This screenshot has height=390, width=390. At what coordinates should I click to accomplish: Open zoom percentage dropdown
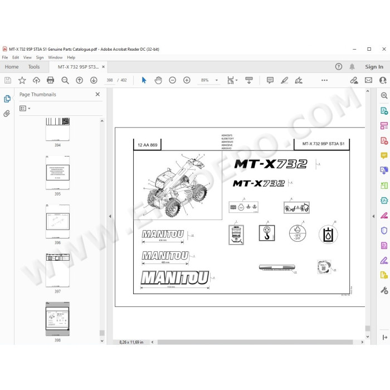(216, 80)
